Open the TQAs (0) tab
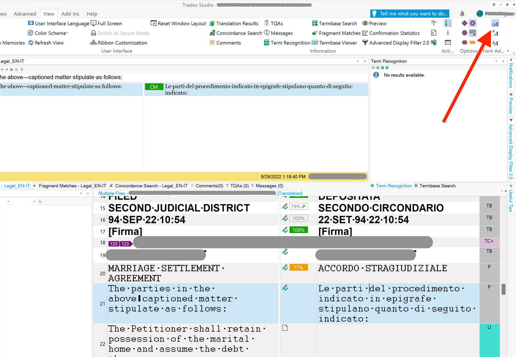516x357 pixels. (x=237, y=186)
